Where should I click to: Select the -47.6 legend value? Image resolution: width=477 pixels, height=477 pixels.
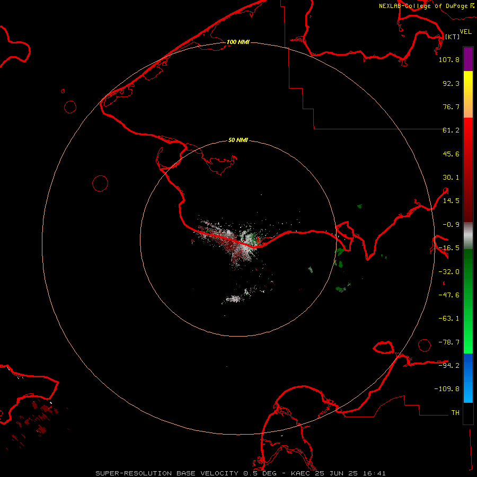point(449,295)
